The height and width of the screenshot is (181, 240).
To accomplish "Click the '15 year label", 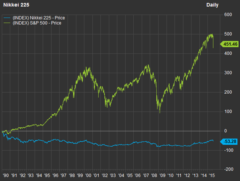I will [212, 175].
